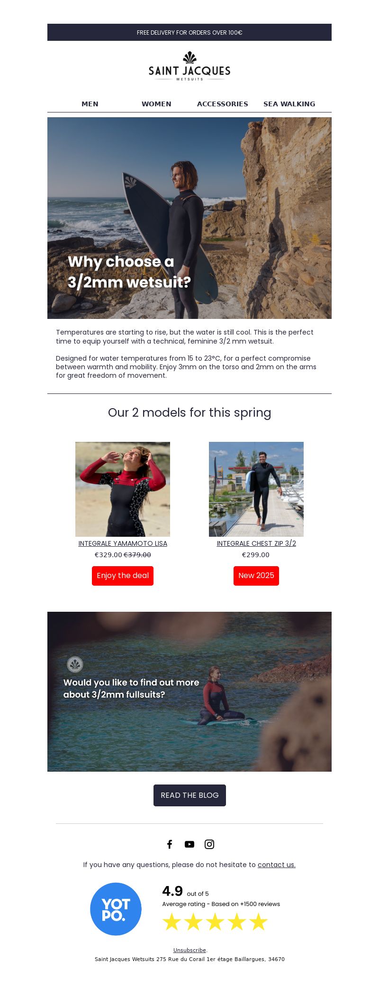Image resolution: width=379 pixels, height=990 pixels.
Task: Open the Instagram icon link
Action: coord(209,844)
